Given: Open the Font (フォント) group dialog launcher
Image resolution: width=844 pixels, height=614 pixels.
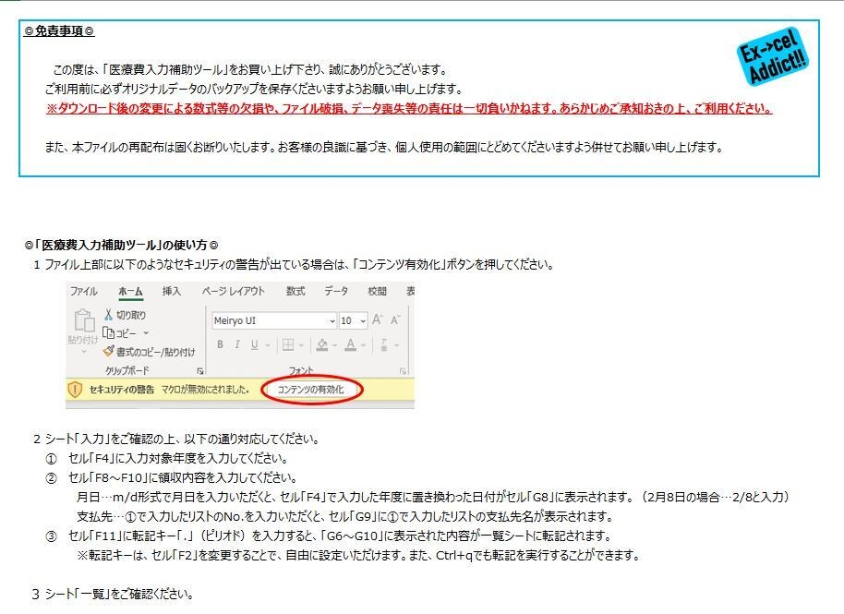Looking at the screenshot, I should [x=403, y=371].
